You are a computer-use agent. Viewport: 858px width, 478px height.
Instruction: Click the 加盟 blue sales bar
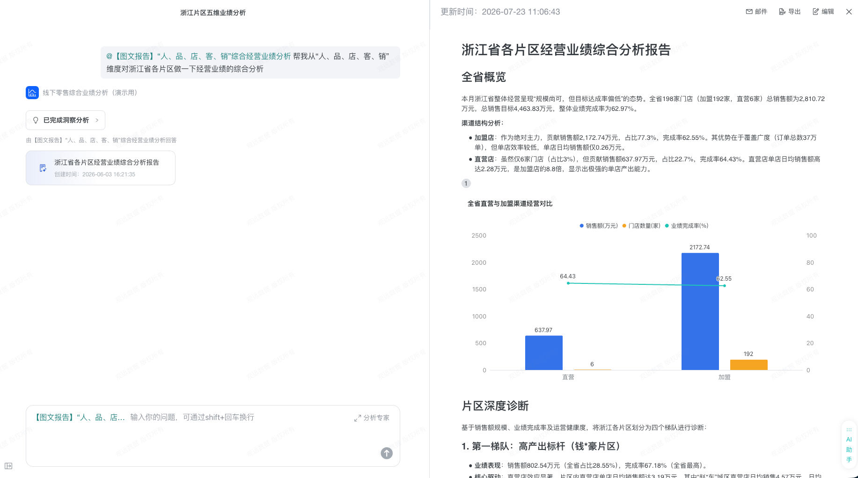click(x=700, y=311)
